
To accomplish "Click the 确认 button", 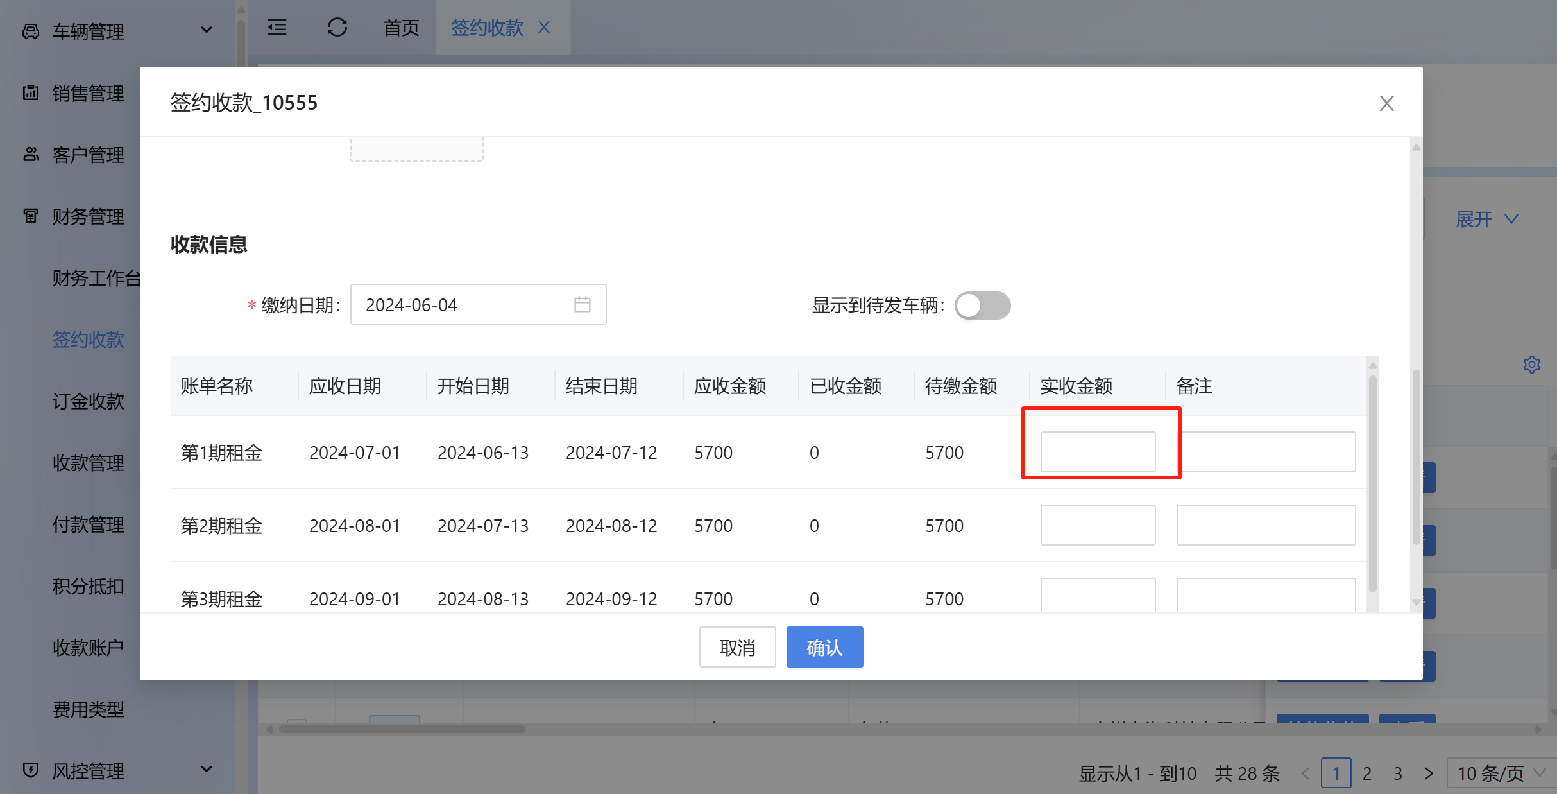I will pos(824,647).
